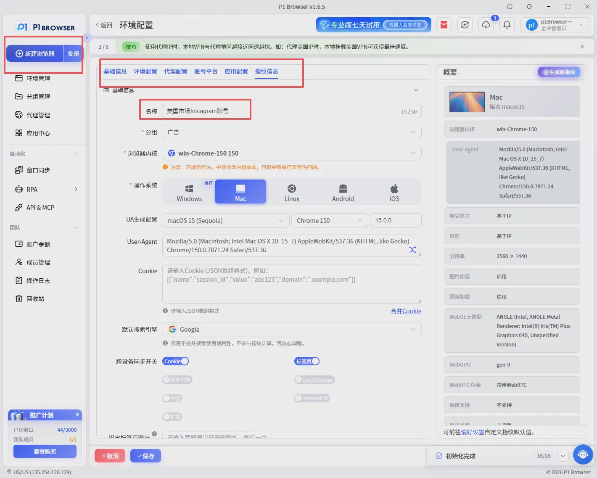Choose Linux as the operating system

pyautogui.click(x=292, y=192)
